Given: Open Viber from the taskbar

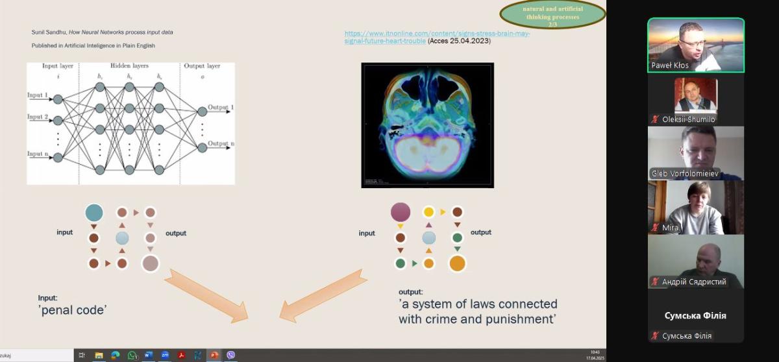Looking at the screenshot, I should pyautogui.click(x=230, y=356).
